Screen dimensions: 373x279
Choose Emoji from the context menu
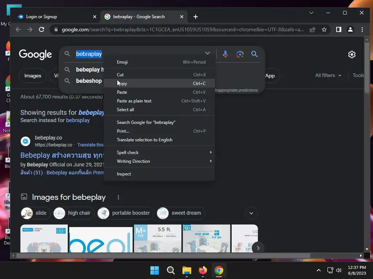(x=160, y=62)
